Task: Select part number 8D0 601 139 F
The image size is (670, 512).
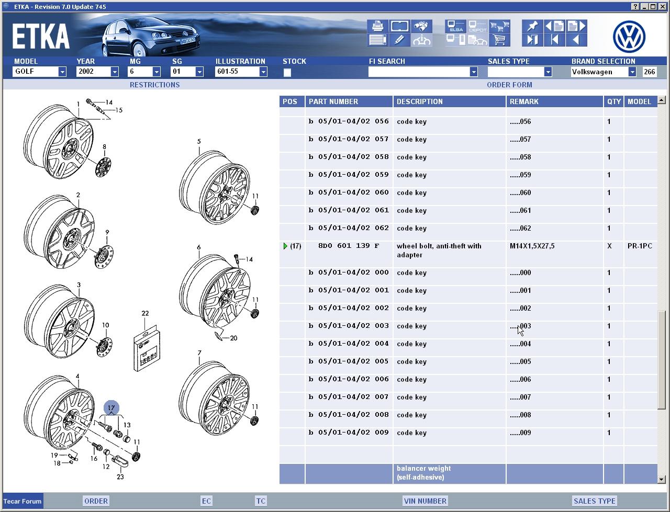Action: pyautogui.click(x=349, y=246)
